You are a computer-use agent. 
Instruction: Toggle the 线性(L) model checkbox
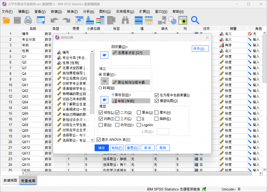[x=101, y=112]
